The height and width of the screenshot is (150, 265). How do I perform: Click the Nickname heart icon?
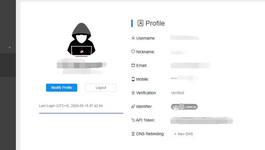click(x=133, y=52)
